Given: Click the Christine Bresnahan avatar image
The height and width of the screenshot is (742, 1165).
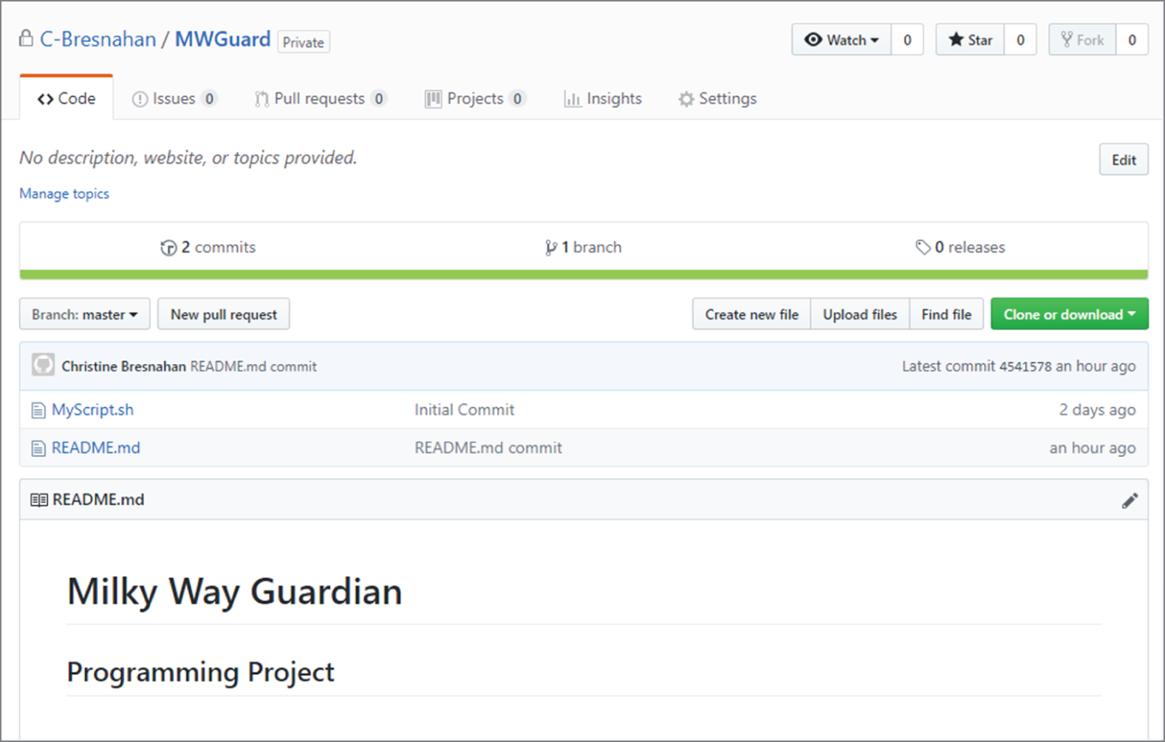Looking at the screenshot, I should tap(43, 365).
